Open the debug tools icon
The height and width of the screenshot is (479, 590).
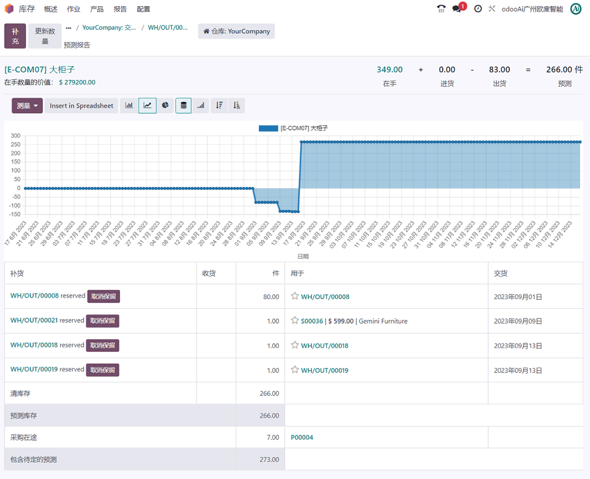point(492,9)
